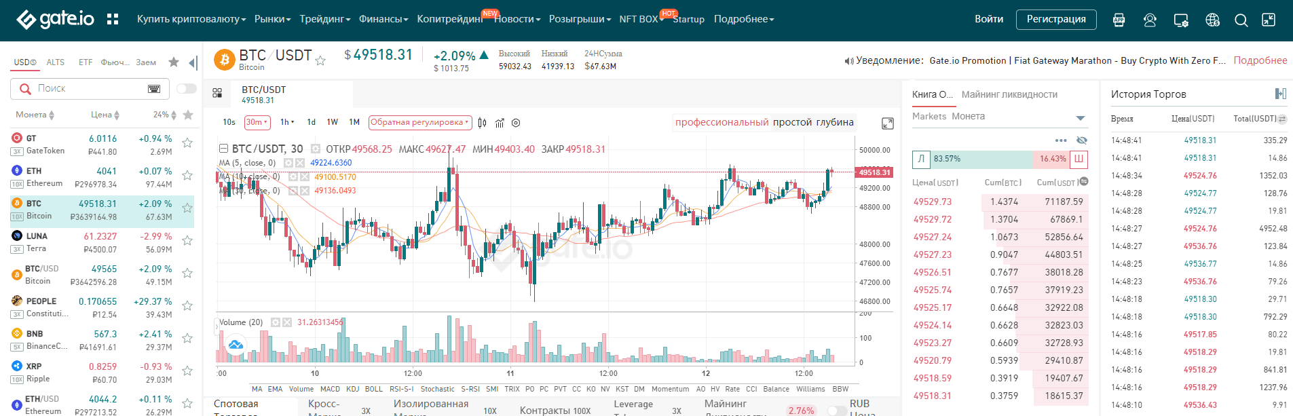
Task: Open the mobile APP download icon
Action: pos(1119,20)
